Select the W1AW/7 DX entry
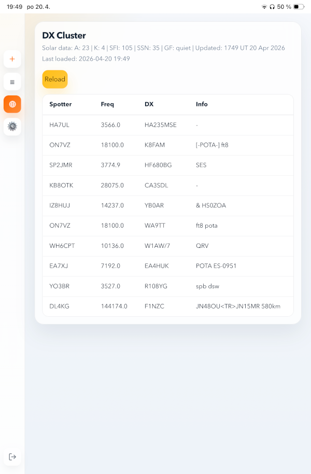 [157, 246]
